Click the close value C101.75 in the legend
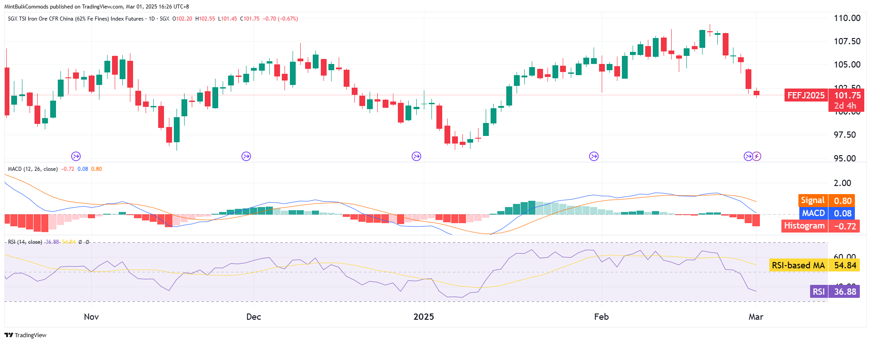The height and width of the screenshot is (343, 871). (x=250, y=19)
